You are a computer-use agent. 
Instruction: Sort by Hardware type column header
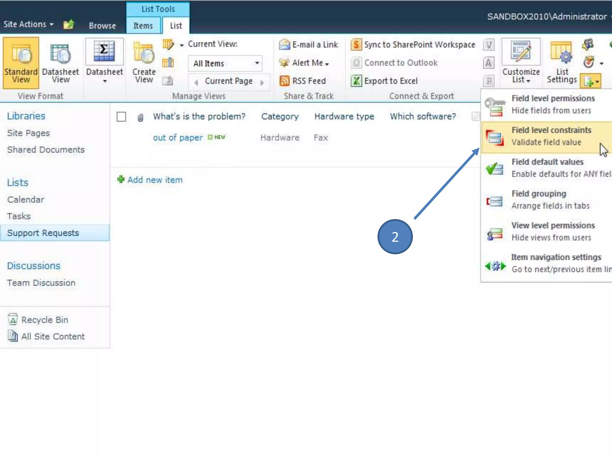coord(344,116)
